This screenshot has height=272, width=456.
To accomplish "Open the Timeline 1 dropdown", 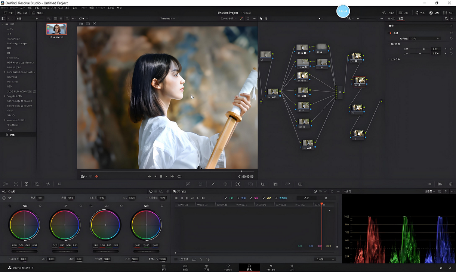I will tap(167, 19).
